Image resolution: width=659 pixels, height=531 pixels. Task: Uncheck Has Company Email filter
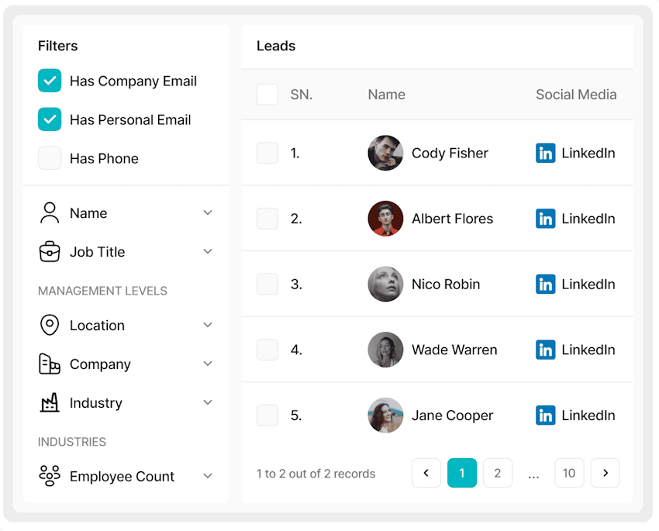[50, 81]
